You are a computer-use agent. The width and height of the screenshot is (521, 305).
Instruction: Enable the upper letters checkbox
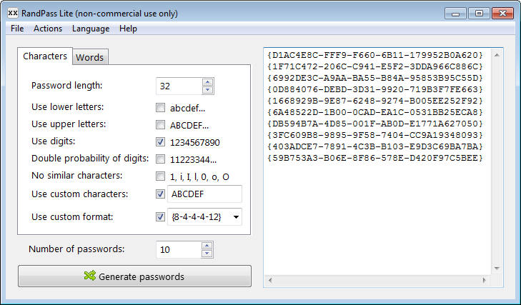tap(160, 125)
